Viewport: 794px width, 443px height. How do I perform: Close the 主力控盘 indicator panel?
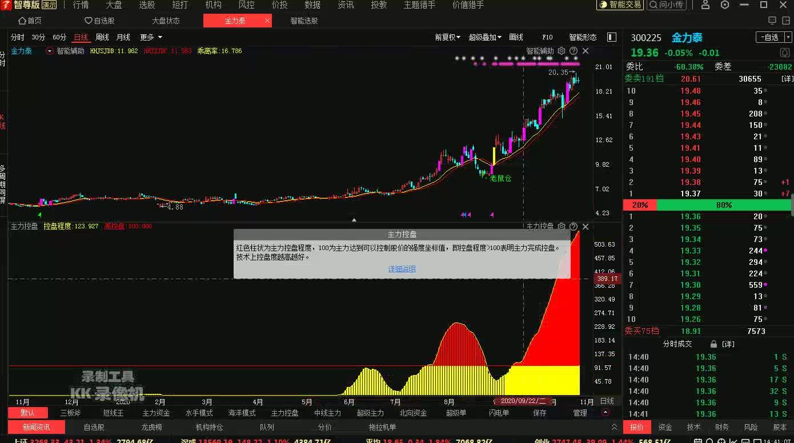586,227
